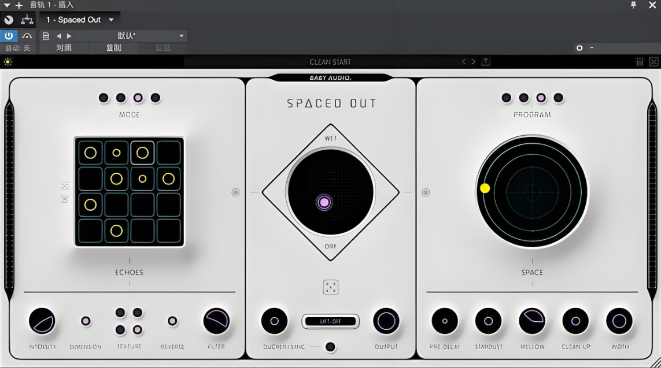Toggle the Ducking/Sync switch dot
Image resolution: width=661 pixels, height=368 pixels.
(x=330, y=347)
